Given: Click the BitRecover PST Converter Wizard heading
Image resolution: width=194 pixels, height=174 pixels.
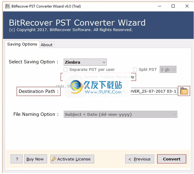Looking at the screenshot, I should 77,23.
